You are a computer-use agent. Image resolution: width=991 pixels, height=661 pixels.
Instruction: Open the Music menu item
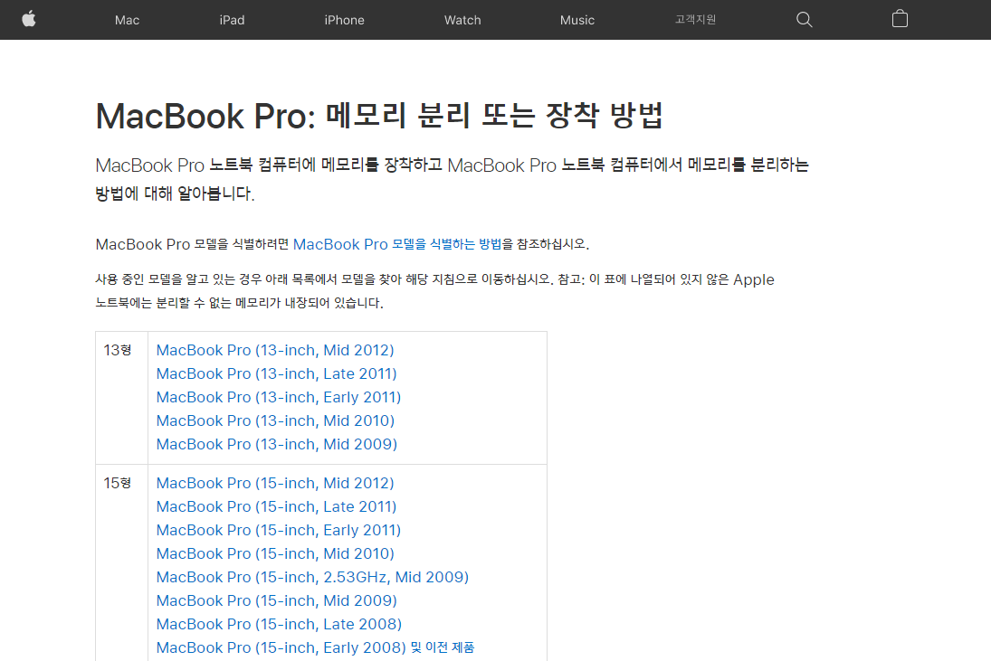point(577,20)
